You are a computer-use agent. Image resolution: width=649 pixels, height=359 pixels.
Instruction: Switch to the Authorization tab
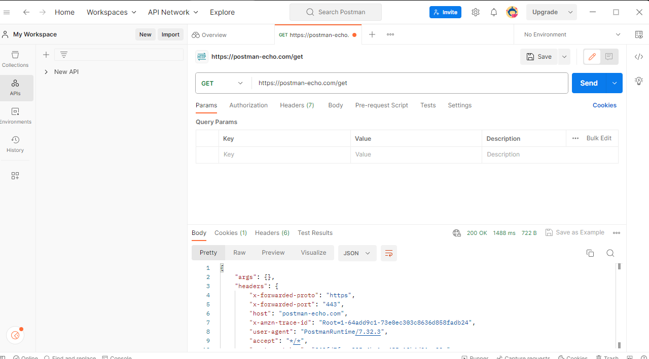[248, 105]
